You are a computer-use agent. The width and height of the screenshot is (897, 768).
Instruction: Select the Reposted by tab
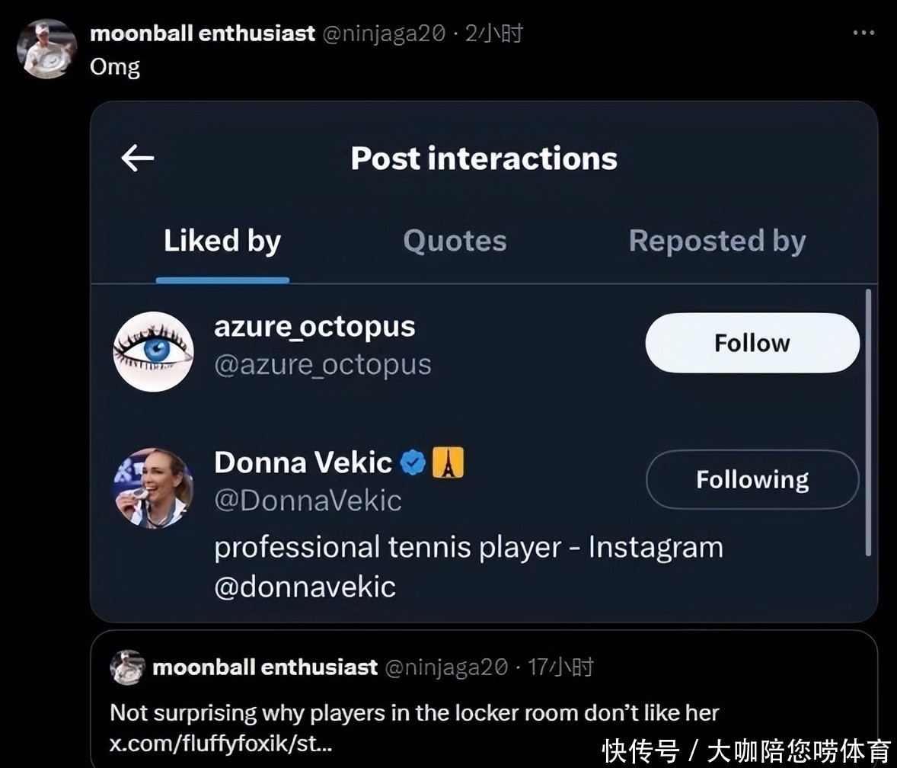click(717, 242)
